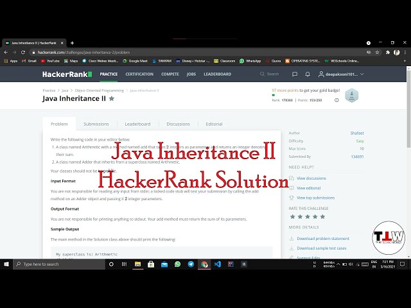Switch to the Editorial tab
This screenshot has height=308, width=411.
pyautogui.click(x=214, y=124)
